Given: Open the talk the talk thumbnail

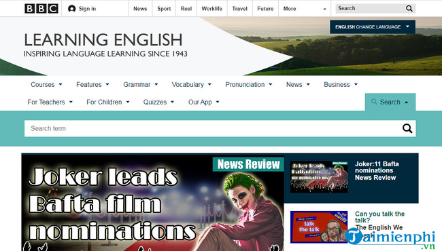Looking at the screenshot, I should click(319, 227).
